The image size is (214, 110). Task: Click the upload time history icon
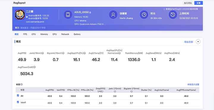tap(173, 15)
